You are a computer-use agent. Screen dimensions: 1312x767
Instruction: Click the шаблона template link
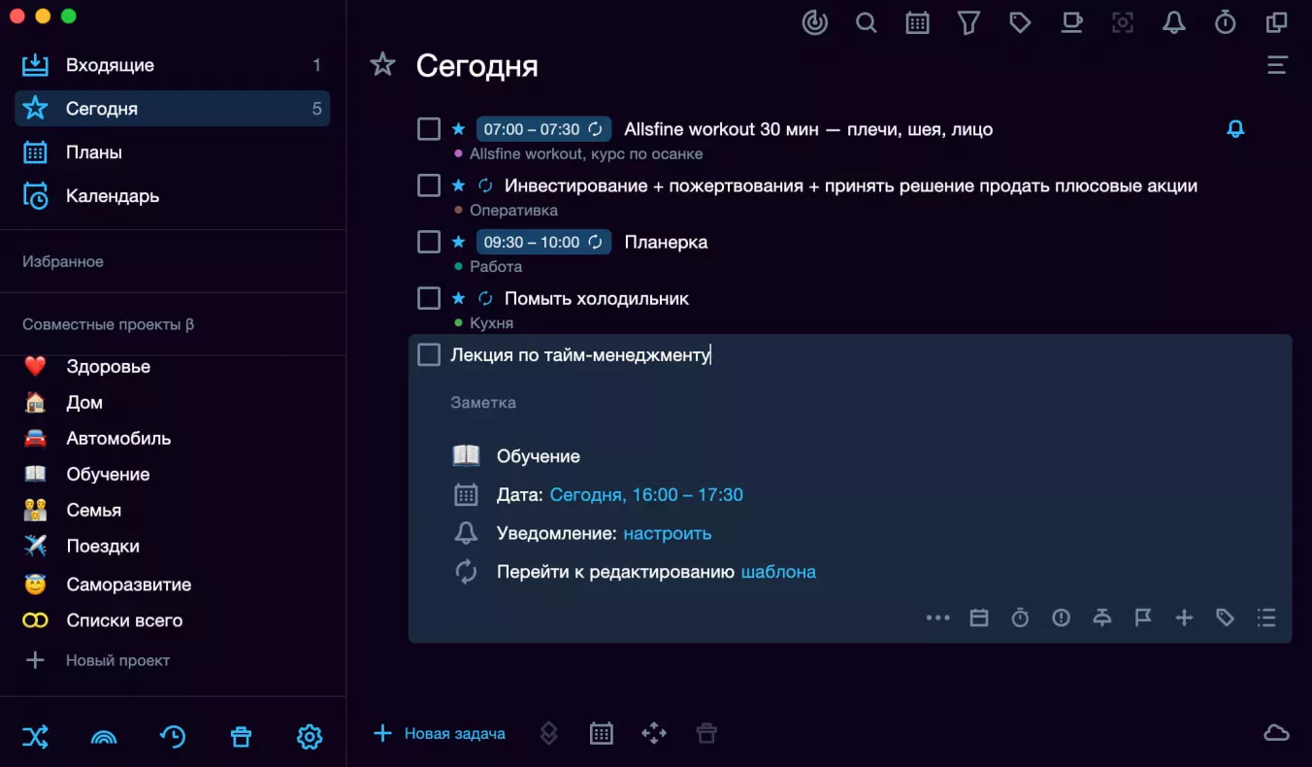pos(778,572)
